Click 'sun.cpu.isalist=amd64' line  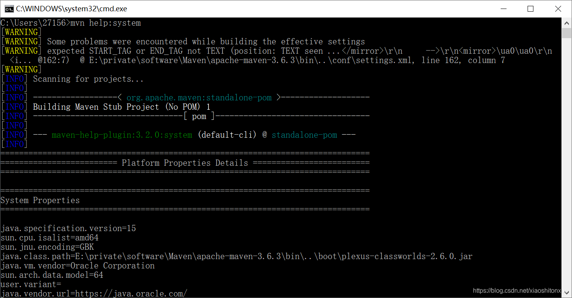tap(49, 238)
